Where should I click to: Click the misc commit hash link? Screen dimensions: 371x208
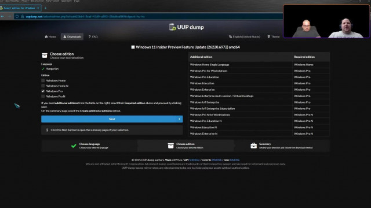point(235,160)
